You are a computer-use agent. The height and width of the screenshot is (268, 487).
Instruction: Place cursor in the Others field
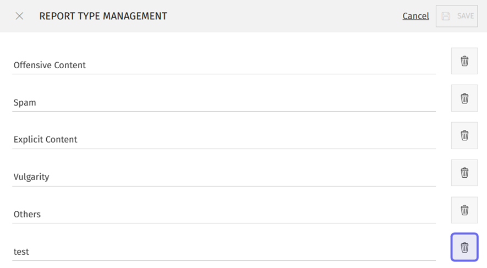tap(224, 214)
